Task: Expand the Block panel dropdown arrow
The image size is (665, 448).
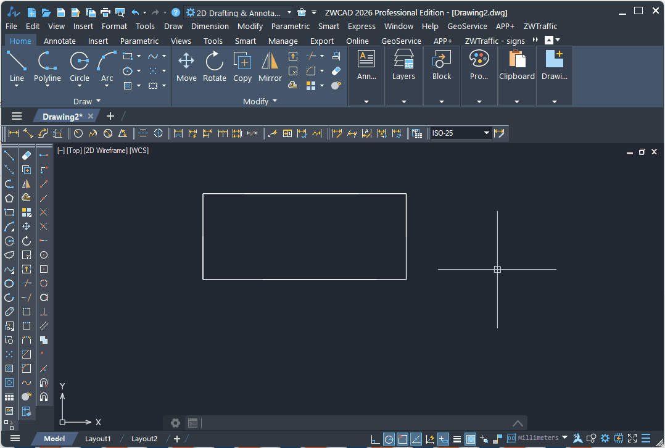Action: click(442, 102)
